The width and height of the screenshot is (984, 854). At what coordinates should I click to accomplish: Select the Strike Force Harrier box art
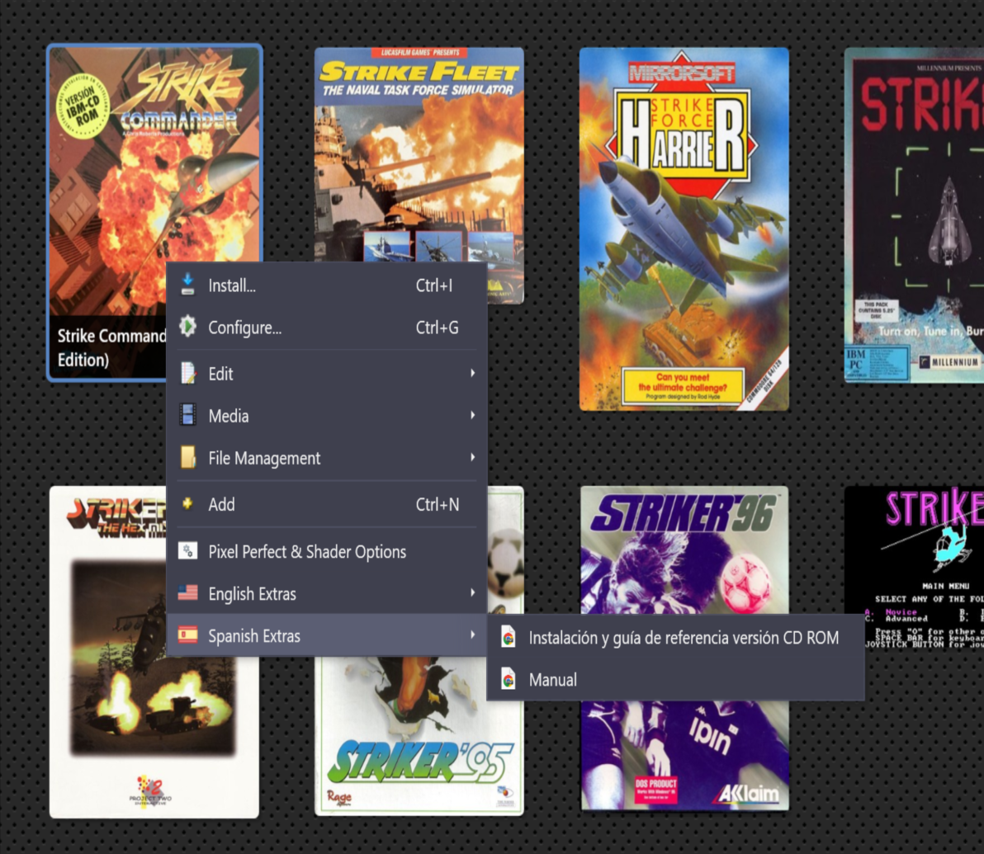point(684,229)
